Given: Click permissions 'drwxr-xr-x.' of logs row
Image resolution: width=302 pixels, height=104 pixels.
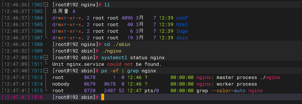Looking at the screenshot, I should (x=68, y=31).
